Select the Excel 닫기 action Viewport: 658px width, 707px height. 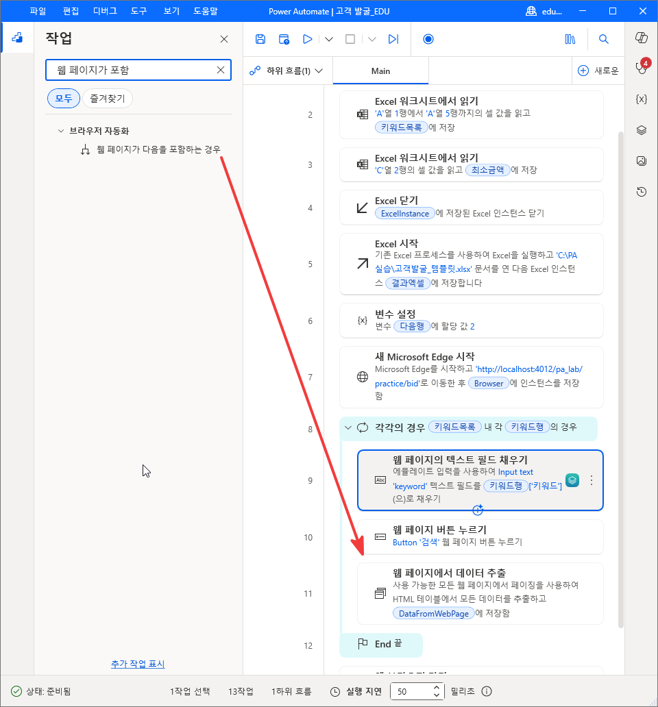click(x=472, y=208)
